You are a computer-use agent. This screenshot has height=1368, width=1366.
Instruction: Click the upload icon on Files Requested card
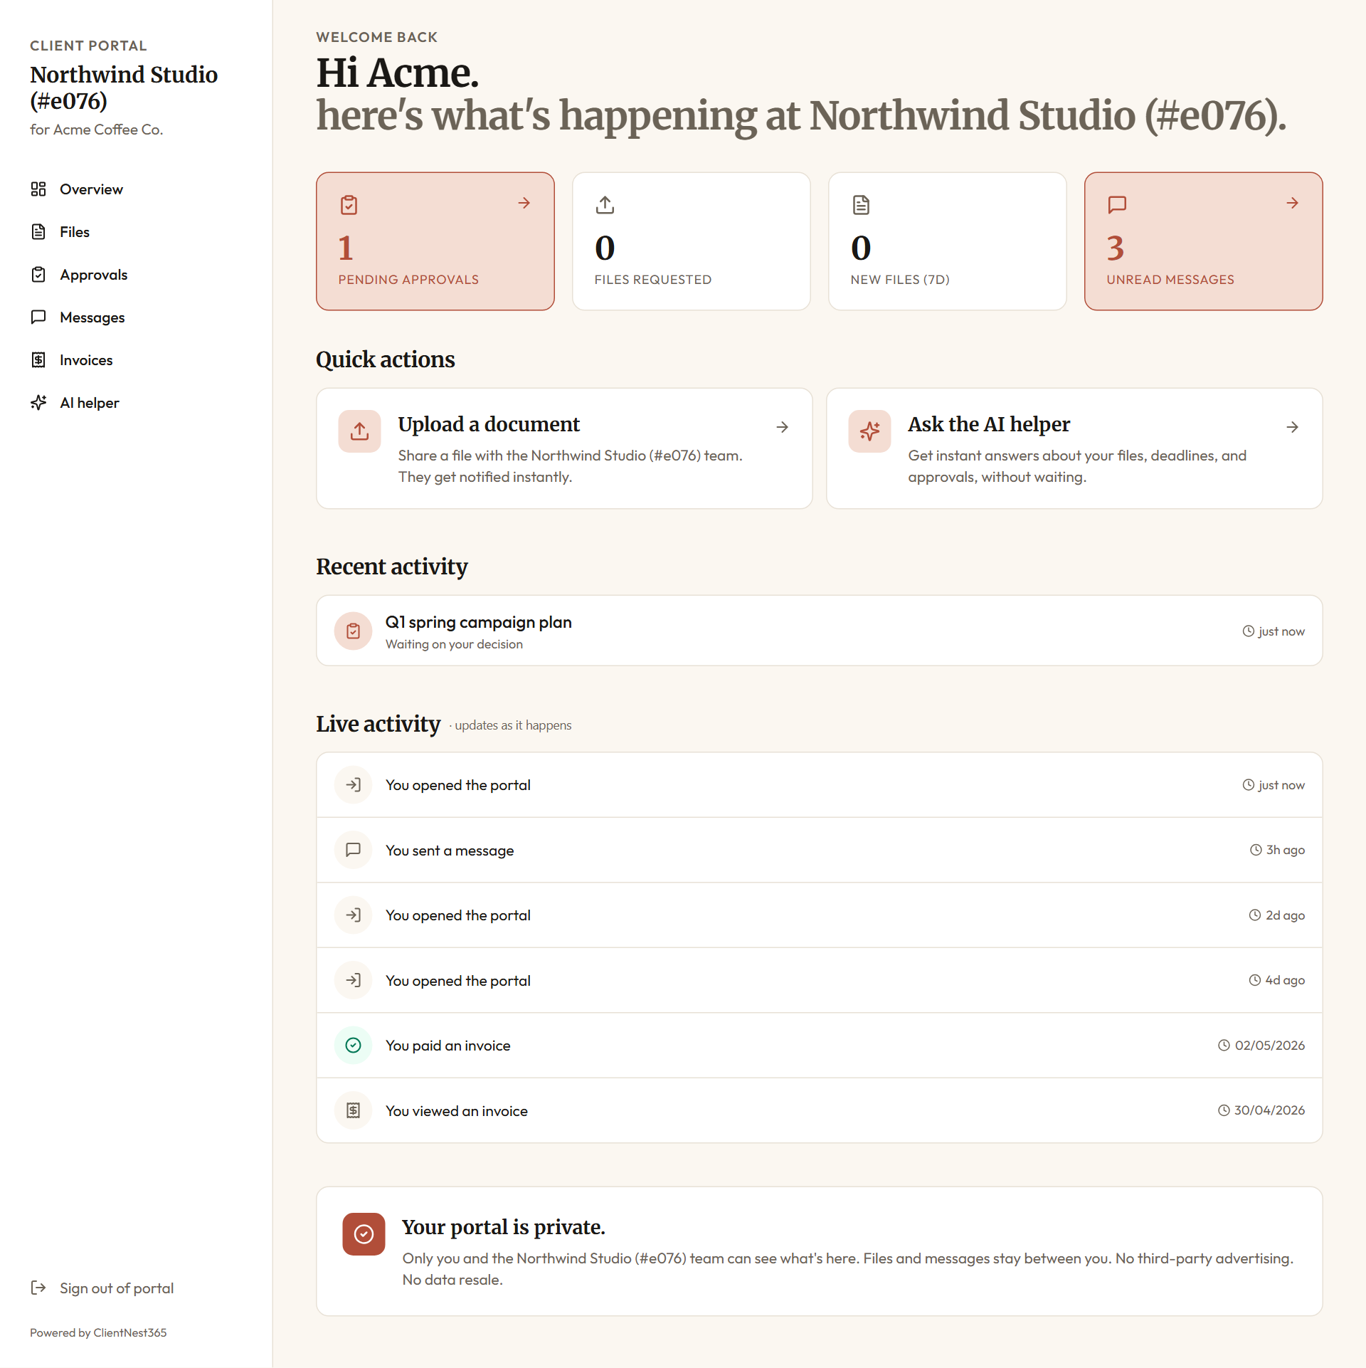[605, 205]
